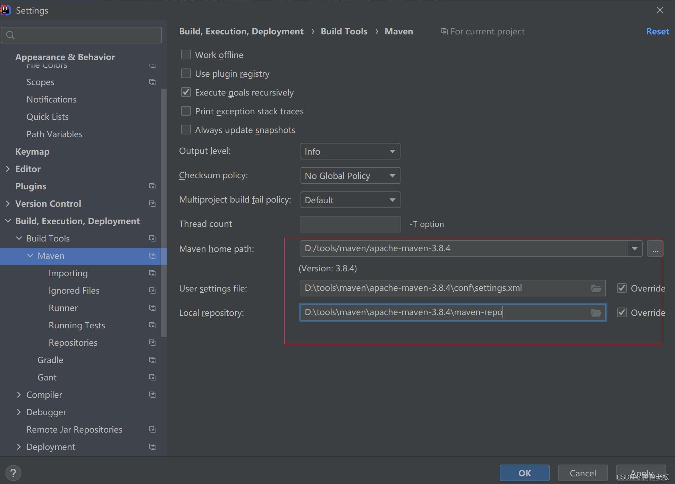Click the Reset link
This screenshot has width=675, height=484.
coord(657,31)
